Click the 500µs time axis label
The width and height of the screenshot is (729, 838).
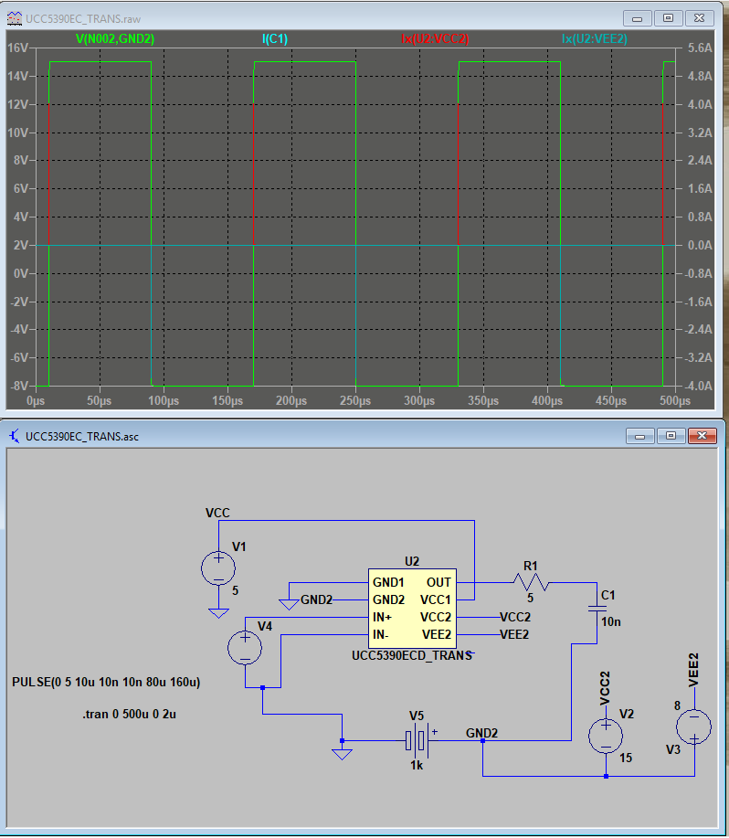point(675,400)
